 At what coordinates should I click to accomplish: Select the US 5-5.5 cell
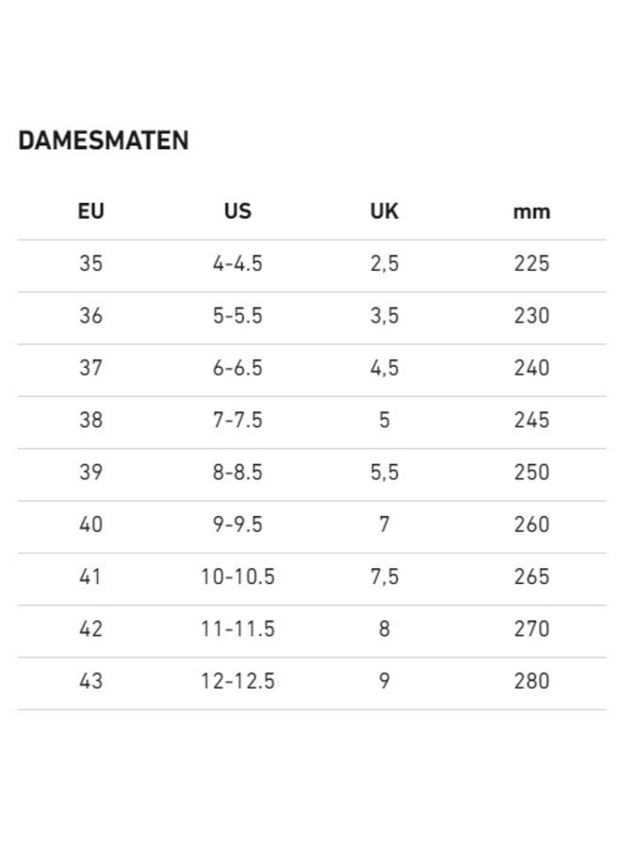237,316
